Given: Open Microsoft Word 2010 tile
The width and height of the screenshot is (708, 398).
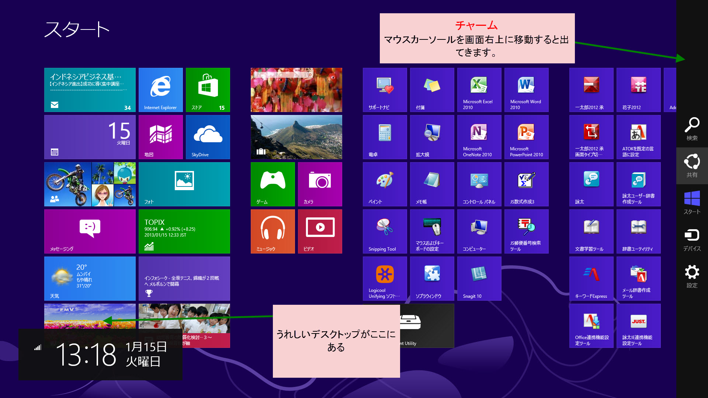Looking at the screenshot, I should [526, 90].
